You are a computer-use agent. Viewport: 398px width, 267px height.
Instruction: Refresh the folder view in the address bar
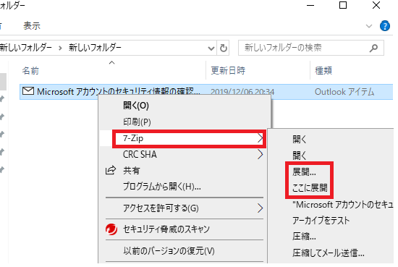point(224,48)
